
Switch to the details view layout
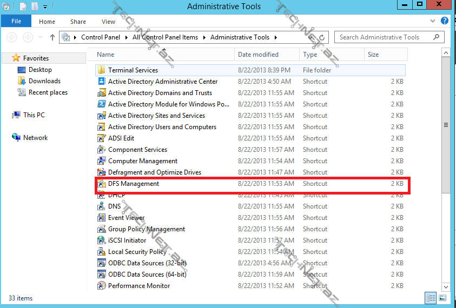point(431,298)
